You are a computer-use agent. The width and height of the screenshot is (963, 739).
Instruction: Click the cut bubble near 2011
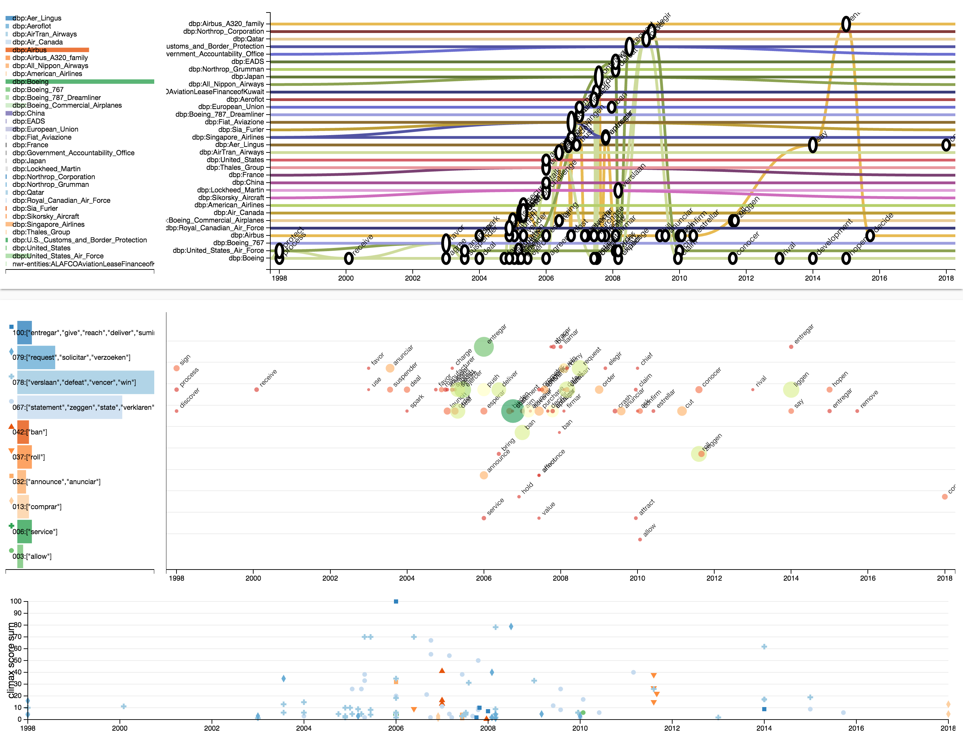682,411
